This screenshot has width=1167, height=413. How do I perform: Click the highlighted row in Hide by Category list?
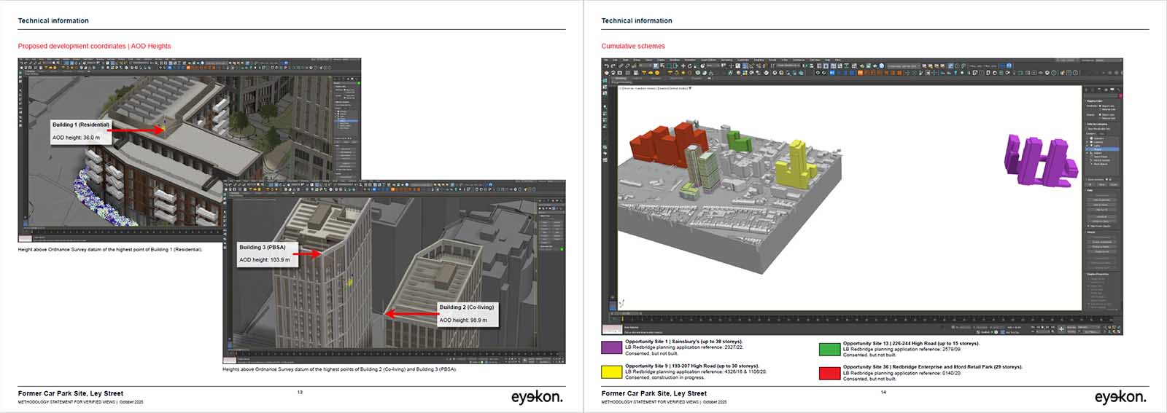[1101, 149]
